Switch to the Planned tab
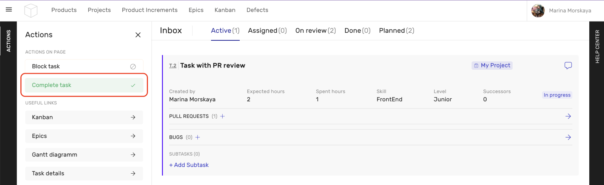604x185 pixels. [396, 31]
